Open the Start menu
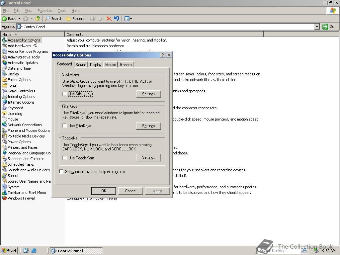Viewport: 340px width, 255px height. pos(9,251)
